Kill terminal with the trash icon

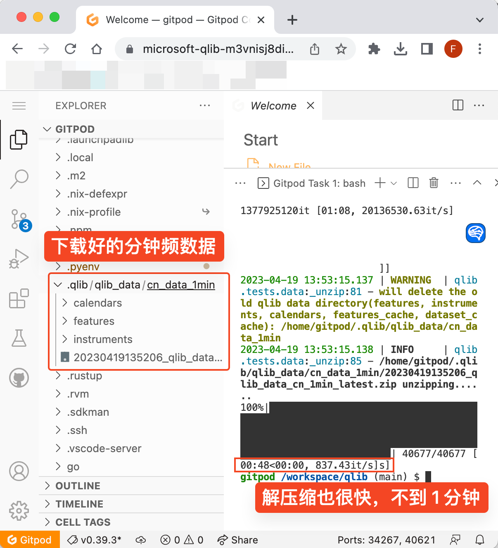click(434, 183)
